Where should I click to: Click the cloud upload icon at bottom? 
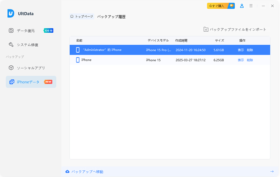tap(67, 172)
